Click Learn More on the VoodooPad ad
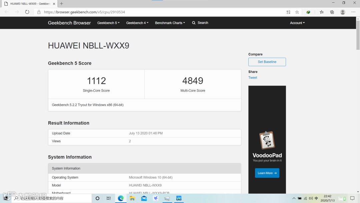The height and width of the screenshot is (203, 360). click(x=267, y=173)
